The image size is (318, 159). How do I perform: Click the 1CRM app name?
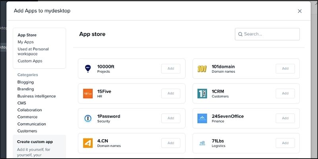pos(218,91)
